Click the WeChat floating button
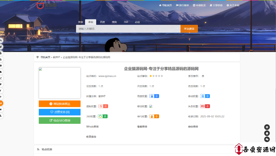Image resolution: width=276 pixels, height=156 pixels. pyautogui.click(x=267, y=139)
